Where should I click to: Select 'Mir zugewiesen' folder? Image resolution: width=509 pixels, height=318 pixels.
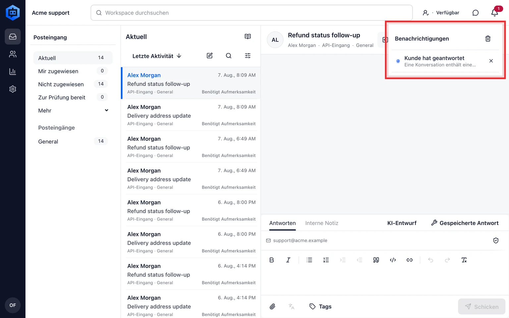(x=73, y=71)
